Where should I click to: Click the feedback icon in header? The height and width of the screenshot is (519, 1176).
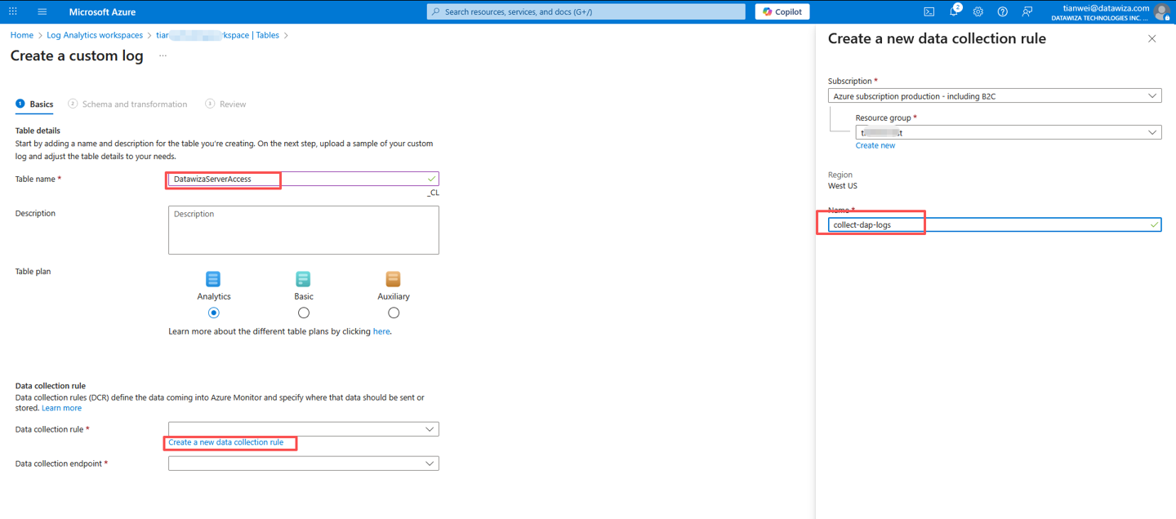tap(1027, 11)
